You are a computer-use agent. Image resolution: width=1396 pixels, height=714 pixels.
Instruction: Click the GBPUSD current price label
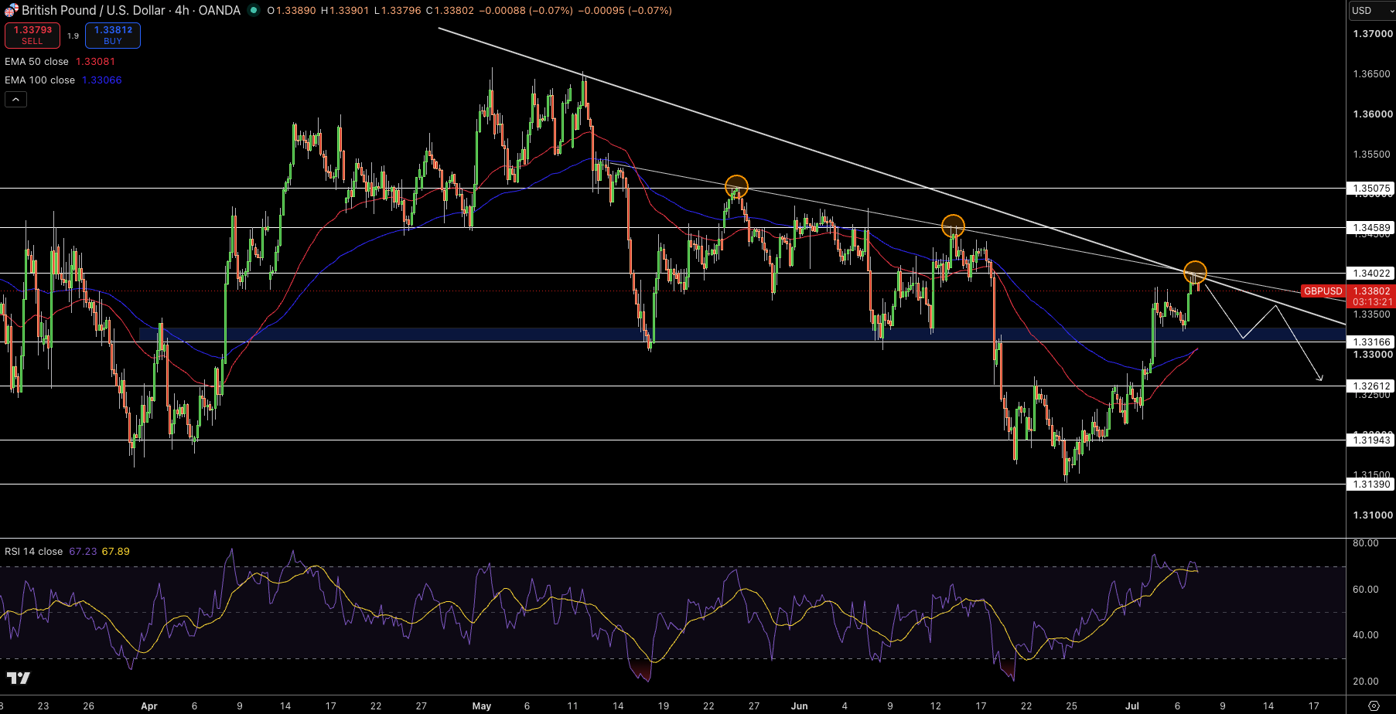pos(1323,291)
